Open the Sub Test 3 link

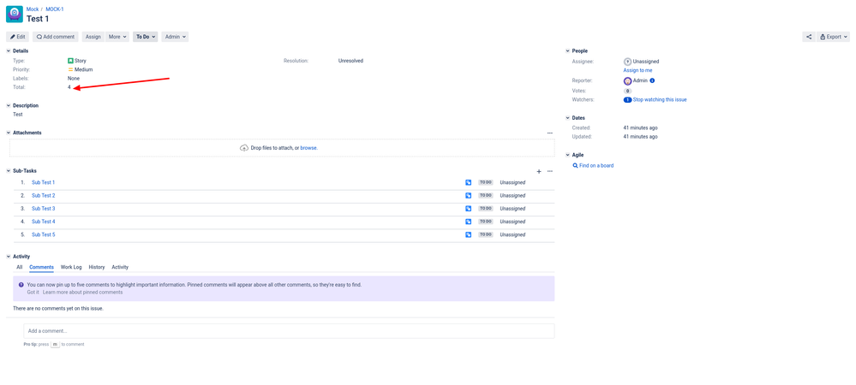(43, 209)
